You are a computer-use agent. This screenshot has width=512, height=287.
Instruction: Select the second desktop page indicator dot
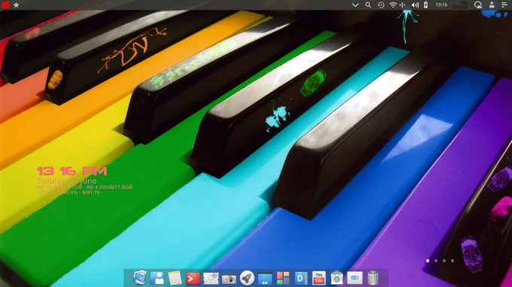click(436, 261)
